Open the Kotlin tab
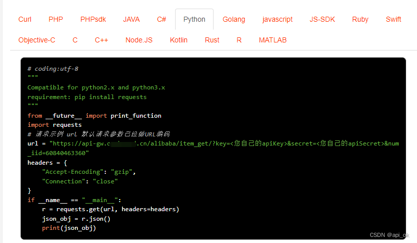The image size is (417, 243). 179,40
